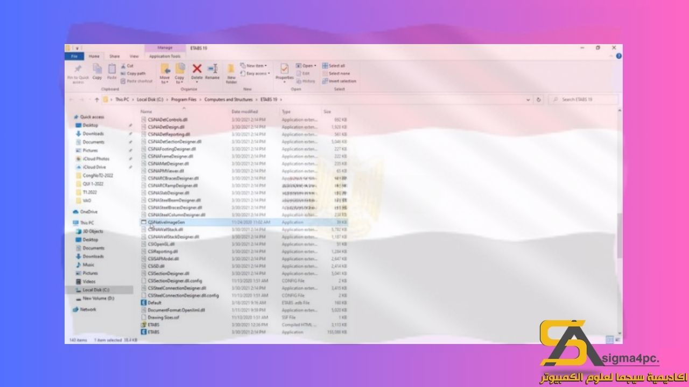Open iCloud Drive in the navigation pane
689x387 pixels.
click(94, 167)
